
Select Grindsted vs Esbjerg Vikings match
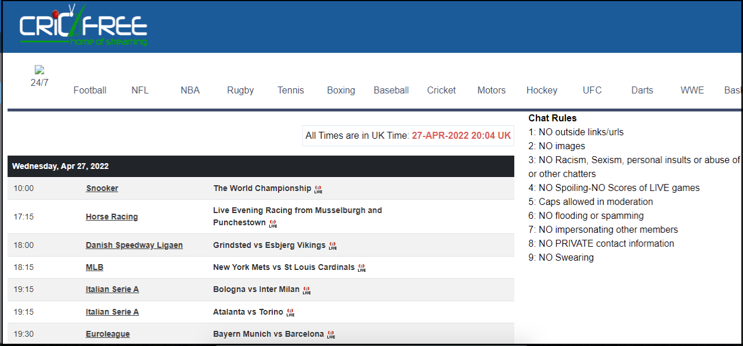click(x=269, y=245)
